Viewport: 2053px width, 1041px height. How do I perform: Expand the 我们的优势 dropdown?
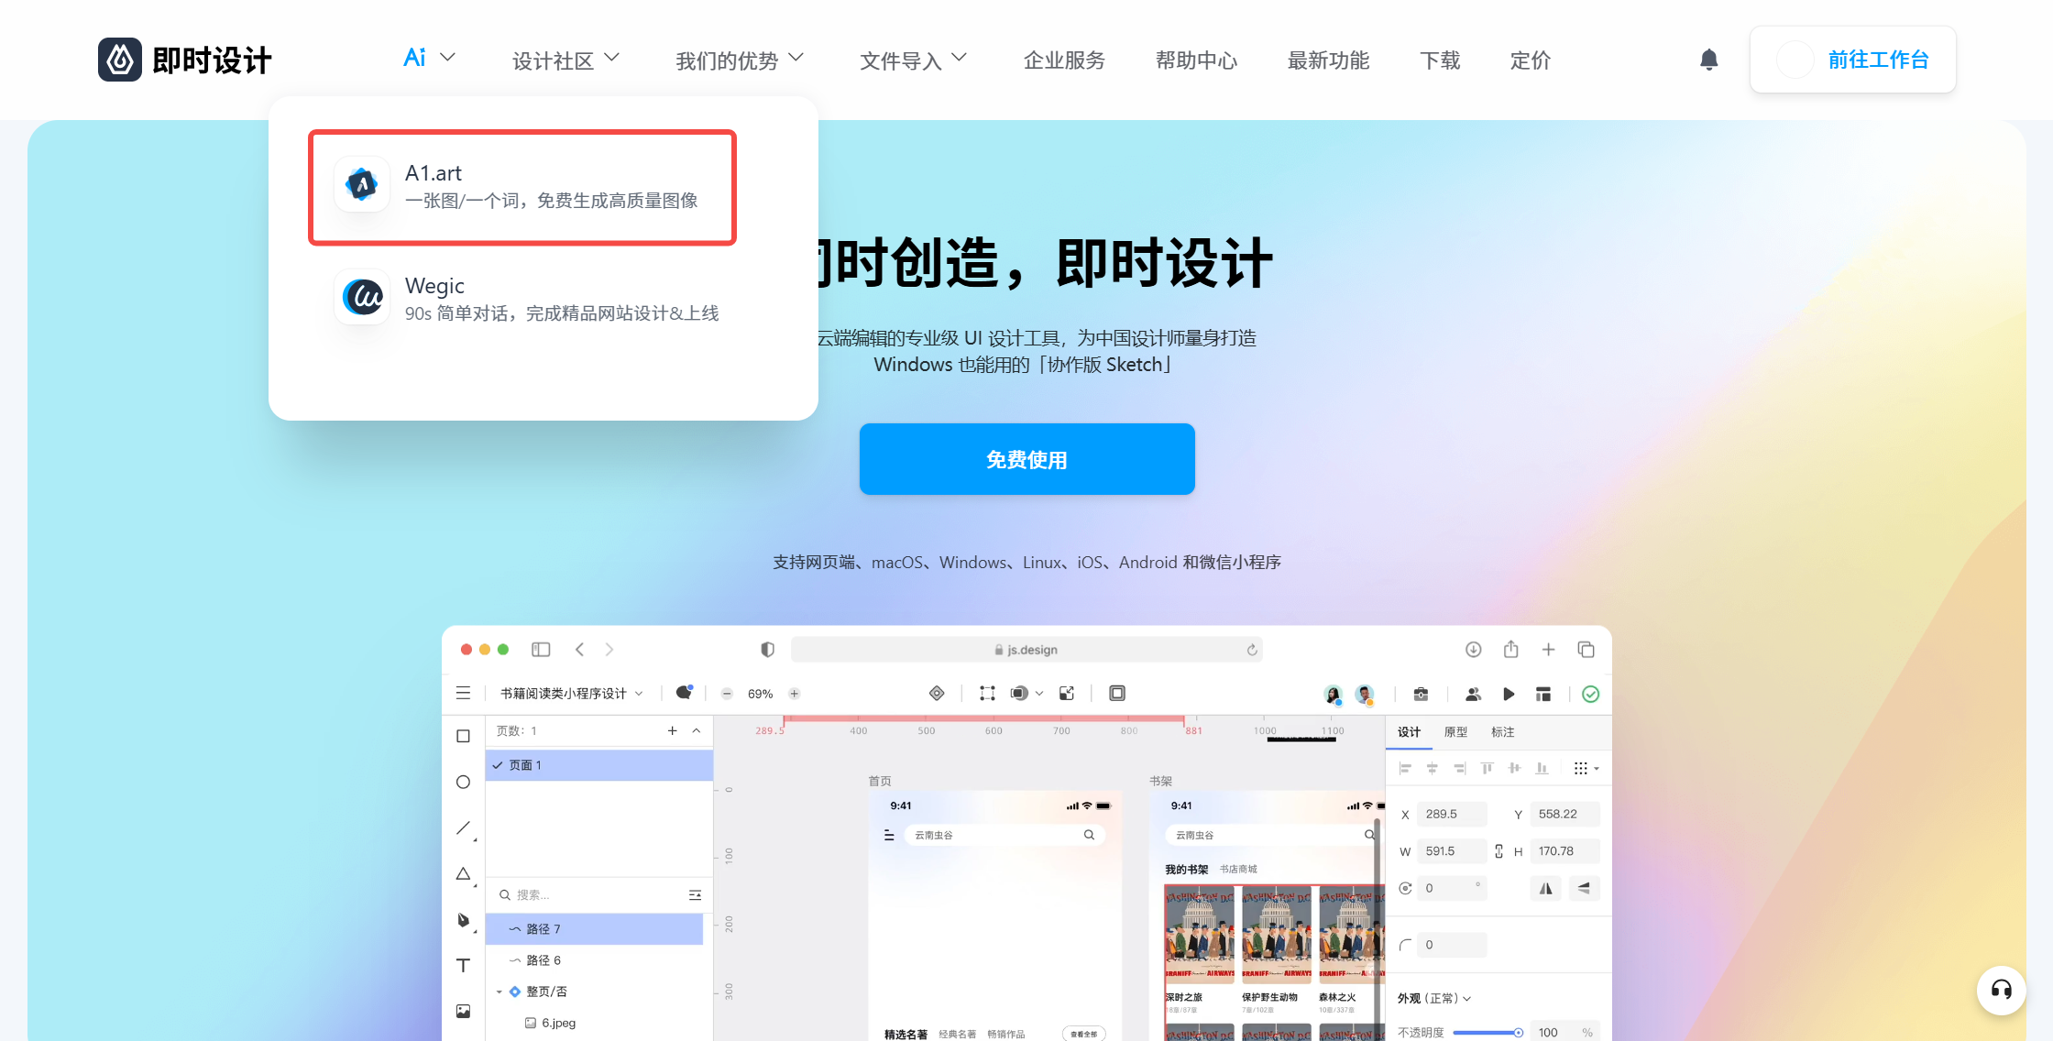coord(796,57)
